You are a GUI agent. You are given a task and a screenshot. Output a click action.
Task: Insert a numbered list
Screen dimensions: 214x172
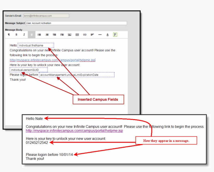47,35
